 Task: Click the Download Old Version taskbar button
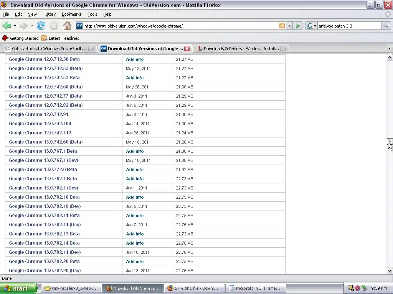click(x=133, y=288)
